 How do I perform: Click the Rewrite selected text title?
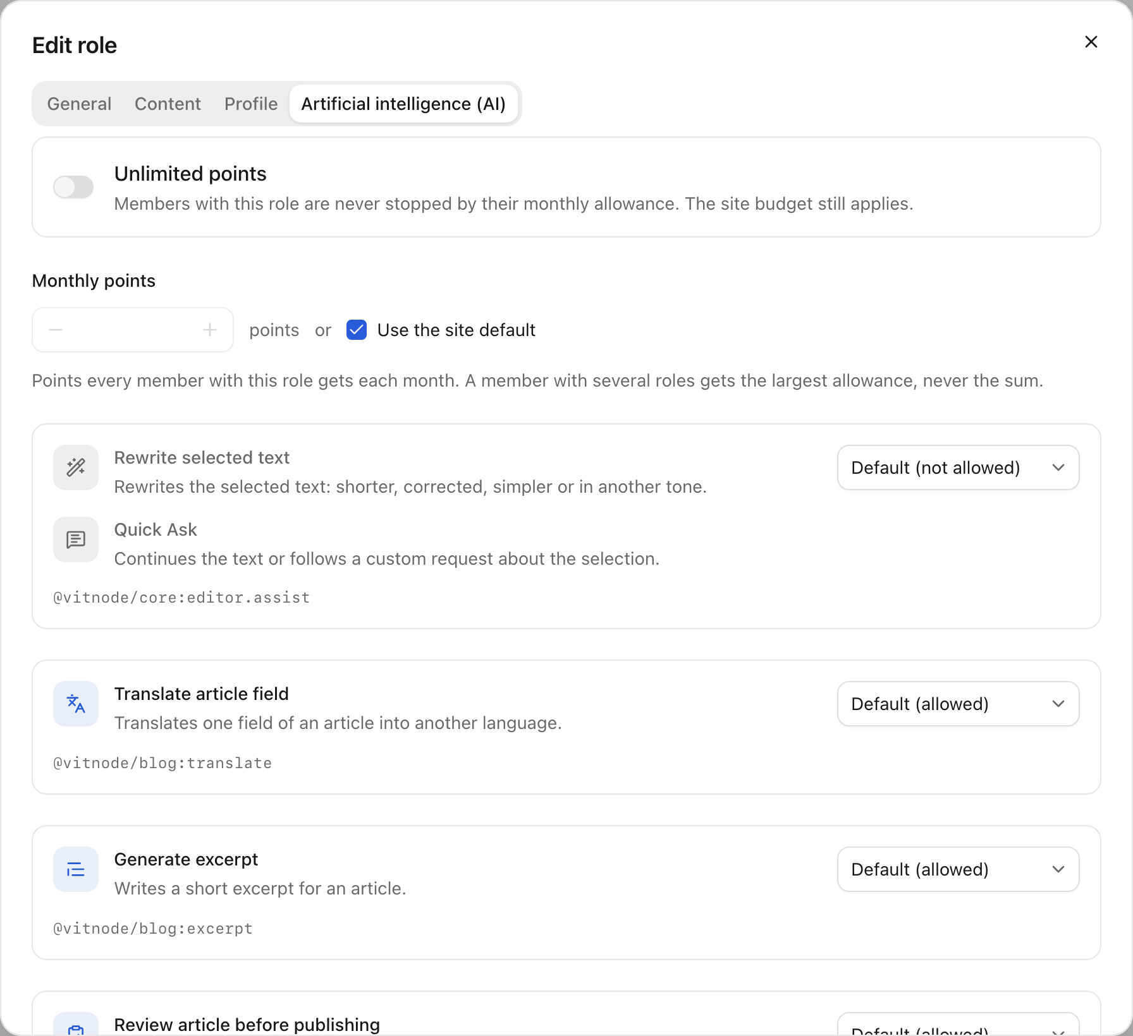tap(202, 457)
